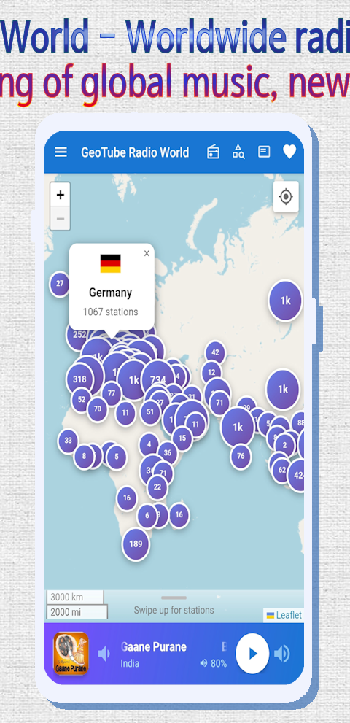Viewport: 350px width, 723px height.
Task: Open the Gaane Purane station thumbnail
Action: pos(71,654)
